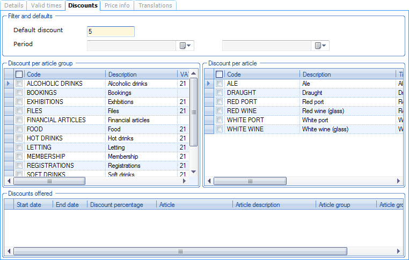
Task: Open the Price info tab
Action: (118, 5)
